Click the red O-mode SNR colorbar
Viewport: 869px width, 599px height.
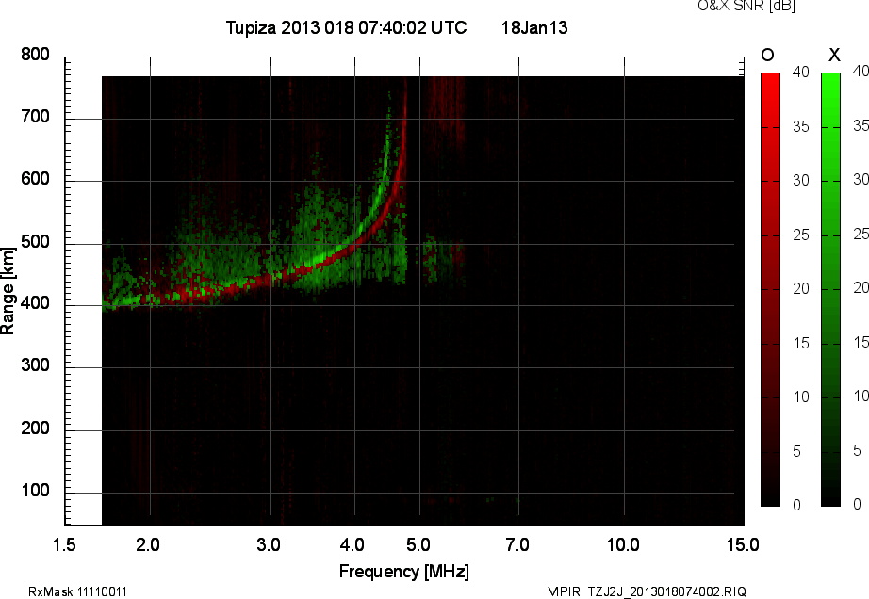(770, 289)
